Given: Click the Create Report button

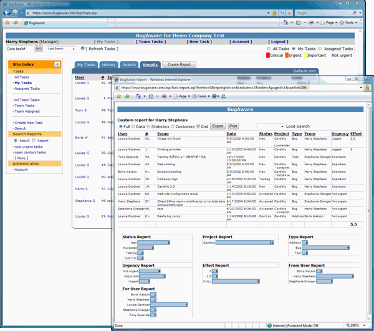Looking at the screenshot, I should pyautogui.click(x=179, y=64).
